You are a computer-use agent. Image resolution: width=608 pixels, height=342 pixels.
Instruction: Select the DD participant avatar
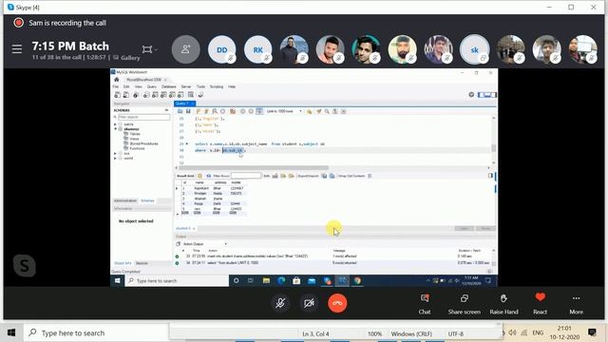221,49
